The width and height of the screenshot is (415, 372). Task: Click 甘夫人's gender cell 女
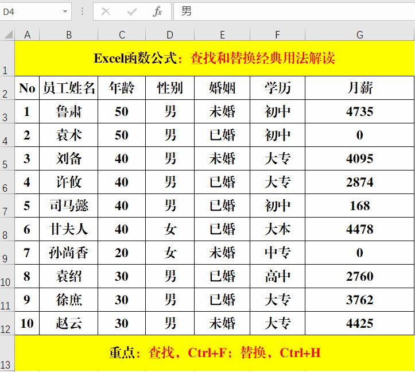click(x=170, y=229)
